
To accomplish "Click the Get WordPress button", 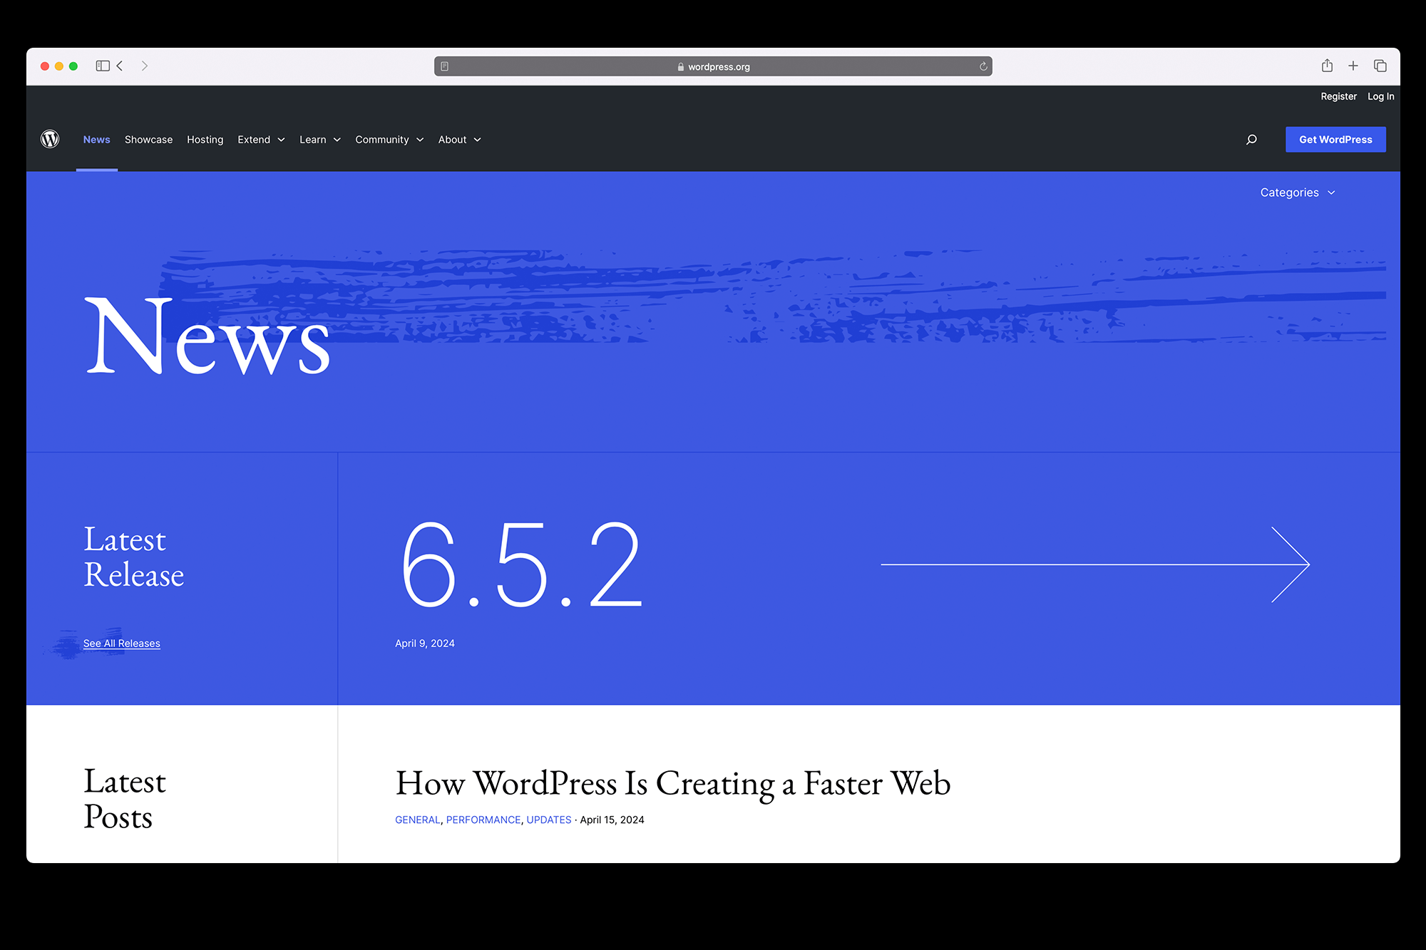I will tap(1335, 140).
